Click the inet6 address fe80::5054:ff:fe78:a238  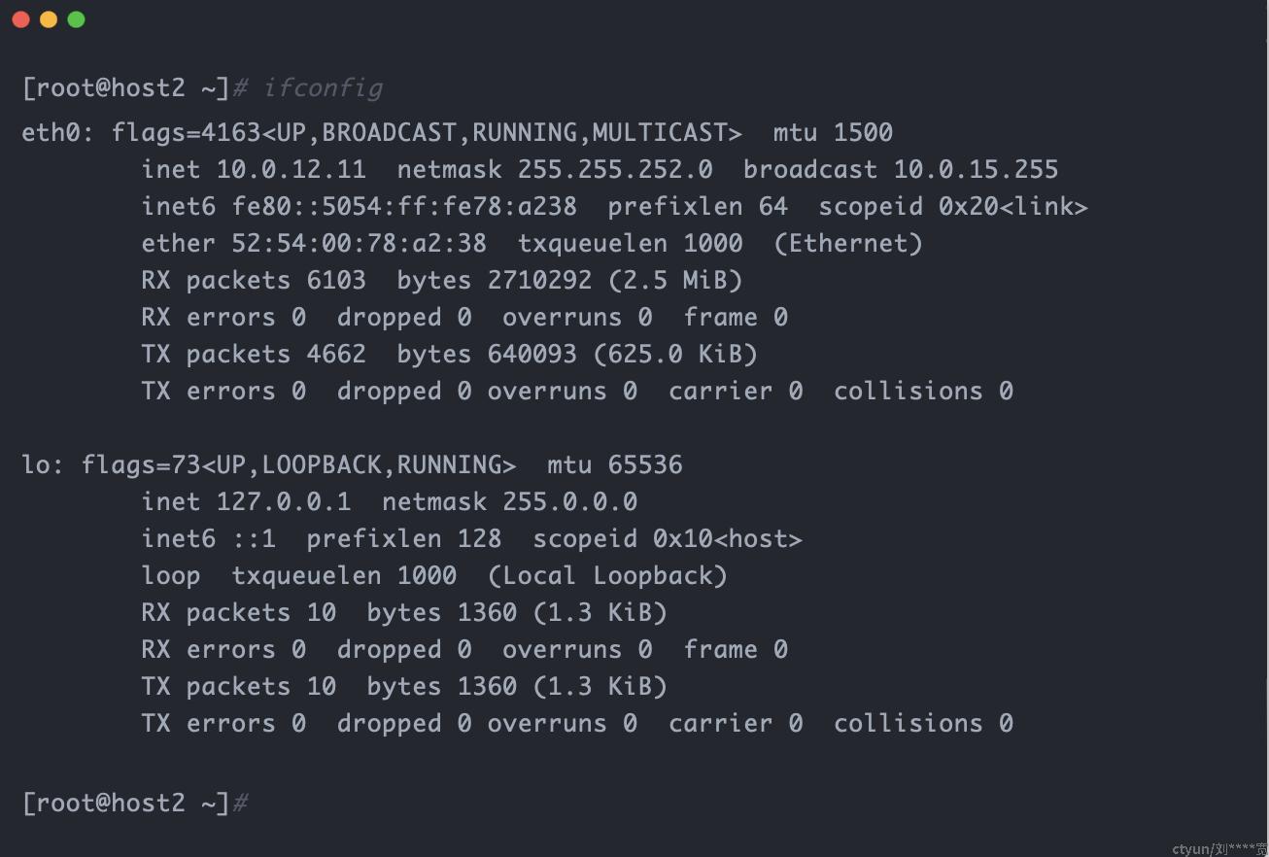click(404, 206)
